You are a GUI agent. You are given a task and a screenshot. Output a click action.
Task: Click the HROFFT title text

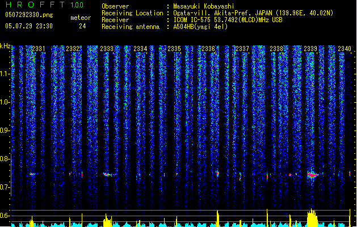36,5
